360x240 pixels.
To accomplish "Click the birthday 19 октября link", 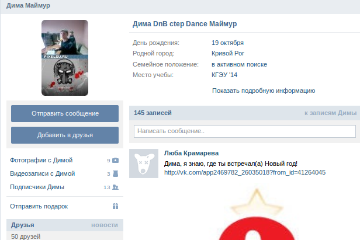I will tap(227, 43).
